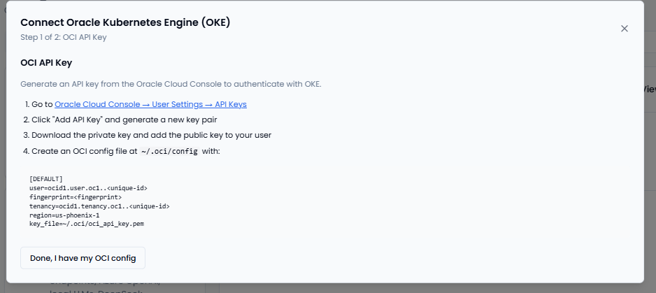Click the step 3 "Download the private key" instruction
Image resolution: width=656 pixels, height=293 pixels.
pos(151,135)
